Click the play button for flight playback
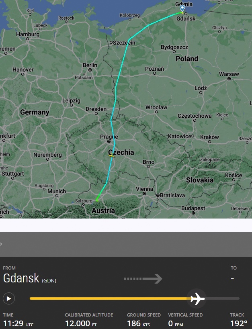 tap(9, 298)
